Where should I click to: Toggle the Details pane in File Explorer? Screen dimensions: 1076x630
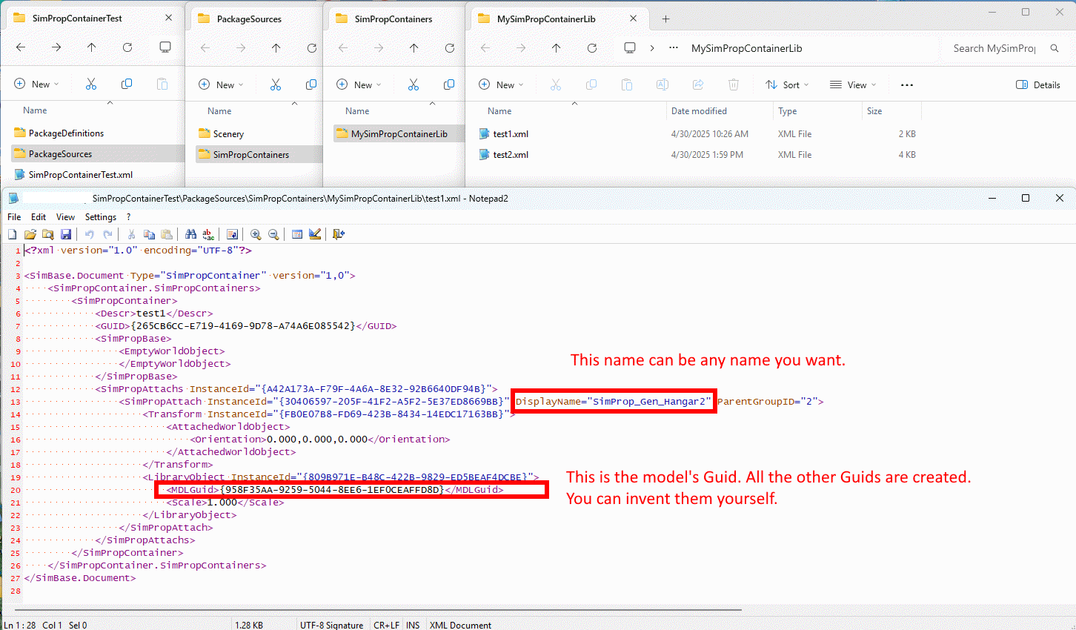(x=1037, y=85)
